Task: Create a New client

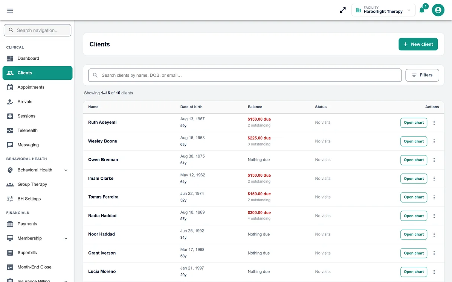Action: (418, 44)
